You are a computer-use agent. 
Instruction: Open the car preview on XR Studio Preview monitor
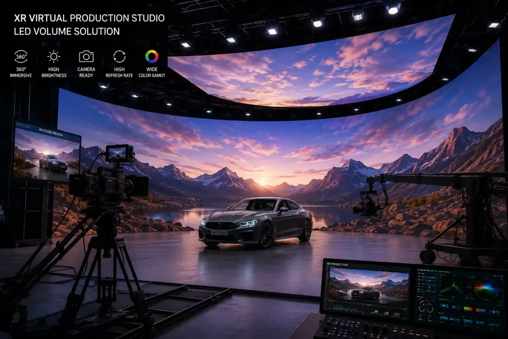coord(47,154)
